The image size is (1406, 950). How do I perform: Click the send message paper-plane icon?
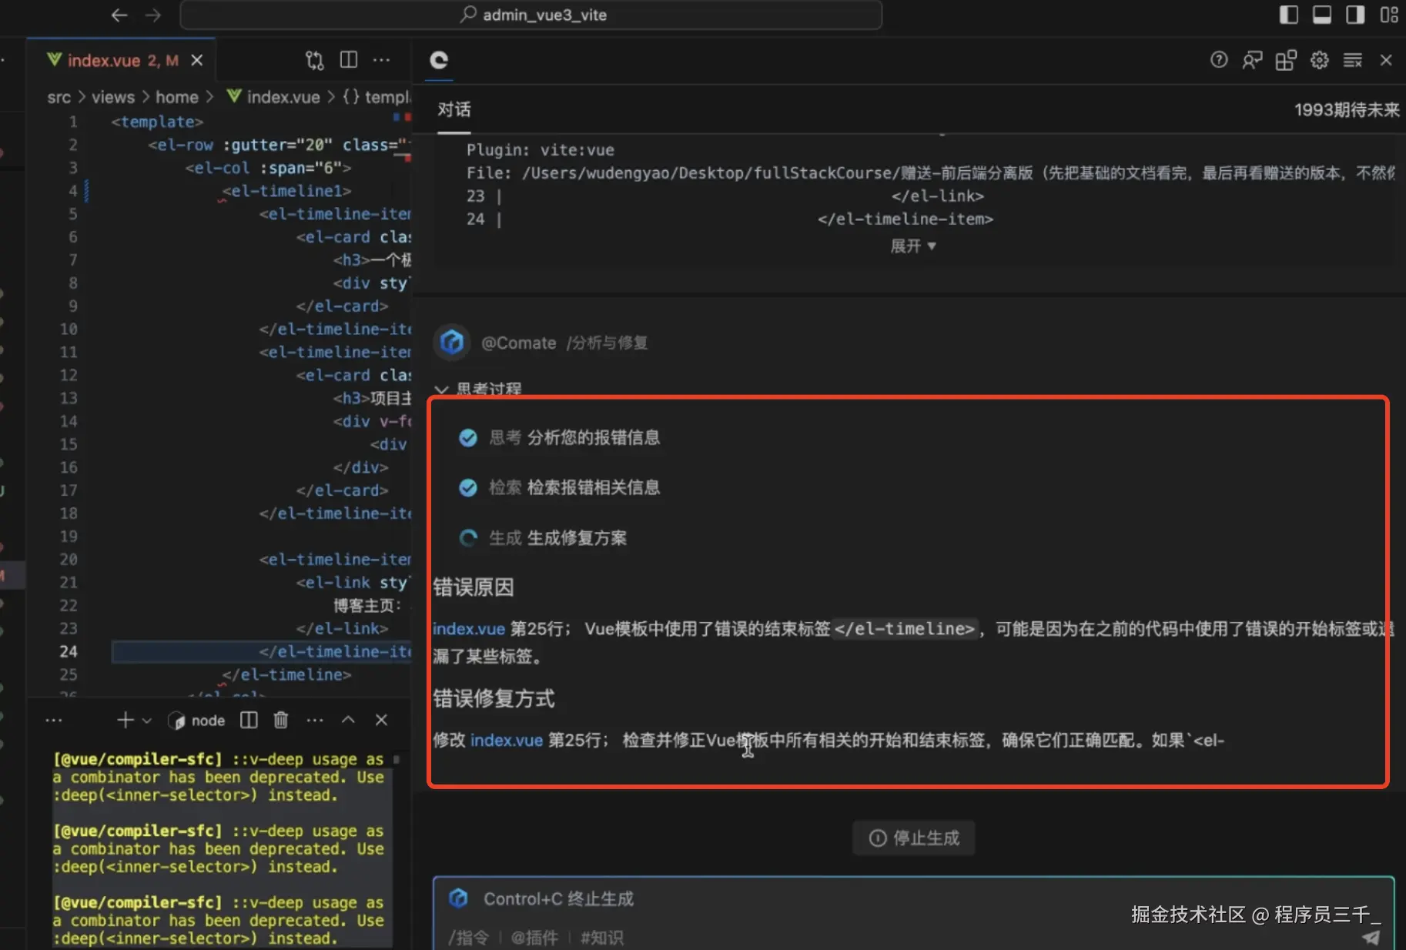1371,937
